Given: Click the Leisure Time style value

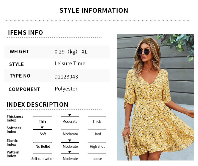Looking at the screenshot, I should (x=70, y=63).
